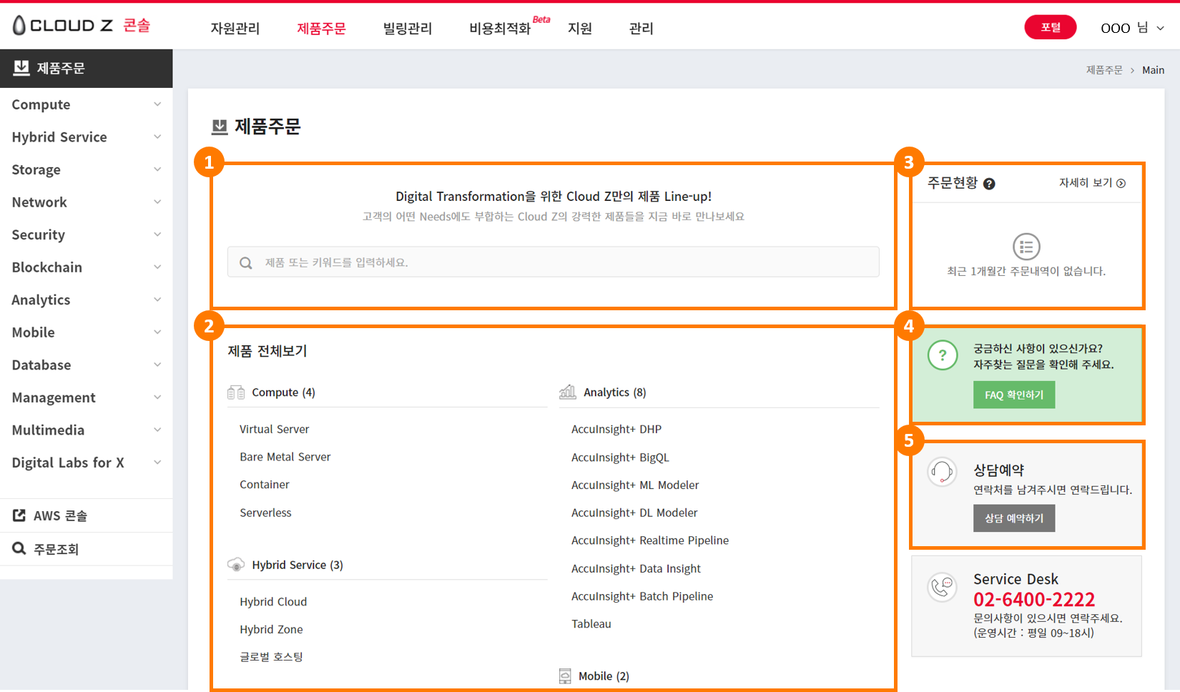Viewport: 1180px width, 692px height.
Task: Click the 제품주문 breadcrumb link
Action: [1104, 70]
